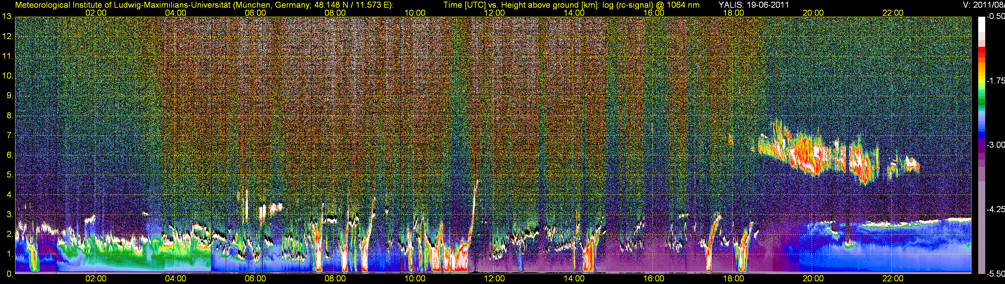Click '02:00' on the top time axis
Image resolution: width=1005 pixels, height=284 pixels.
point(96,13)
